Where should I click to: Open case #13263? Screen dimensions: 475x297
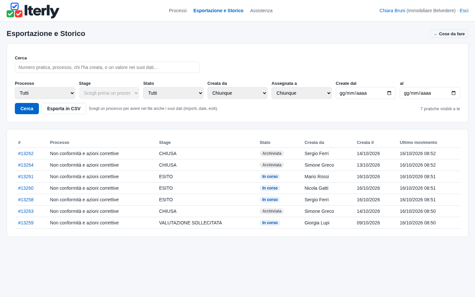pos(26,211)
